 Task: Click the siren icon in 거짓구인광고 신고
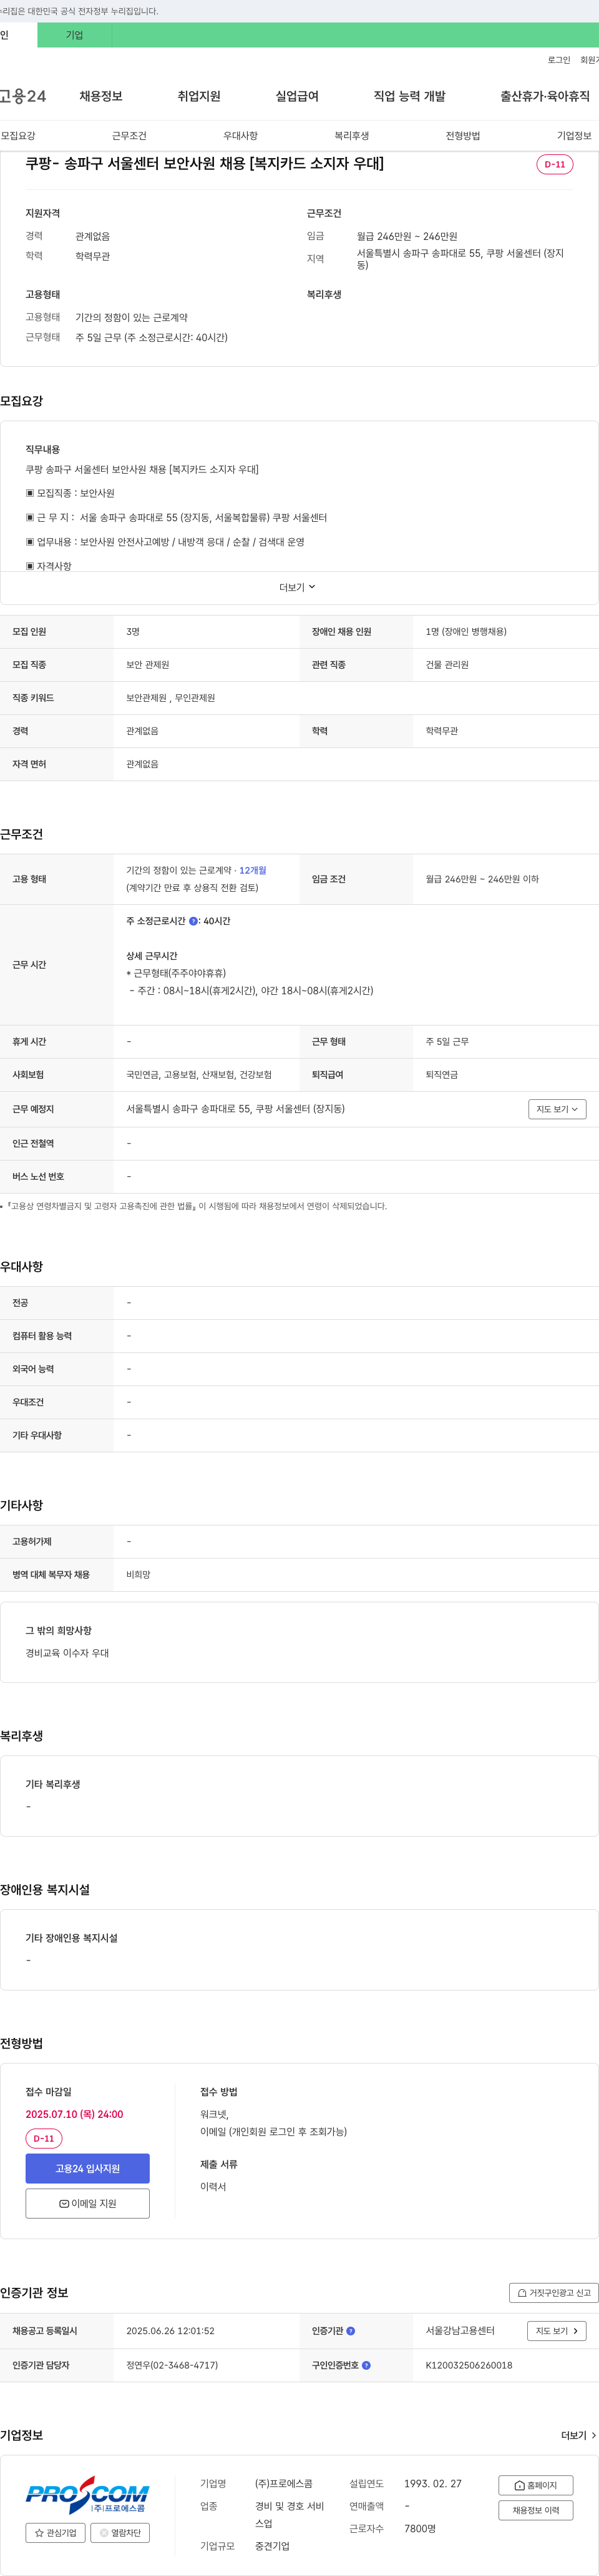(x=522, y=2293)
